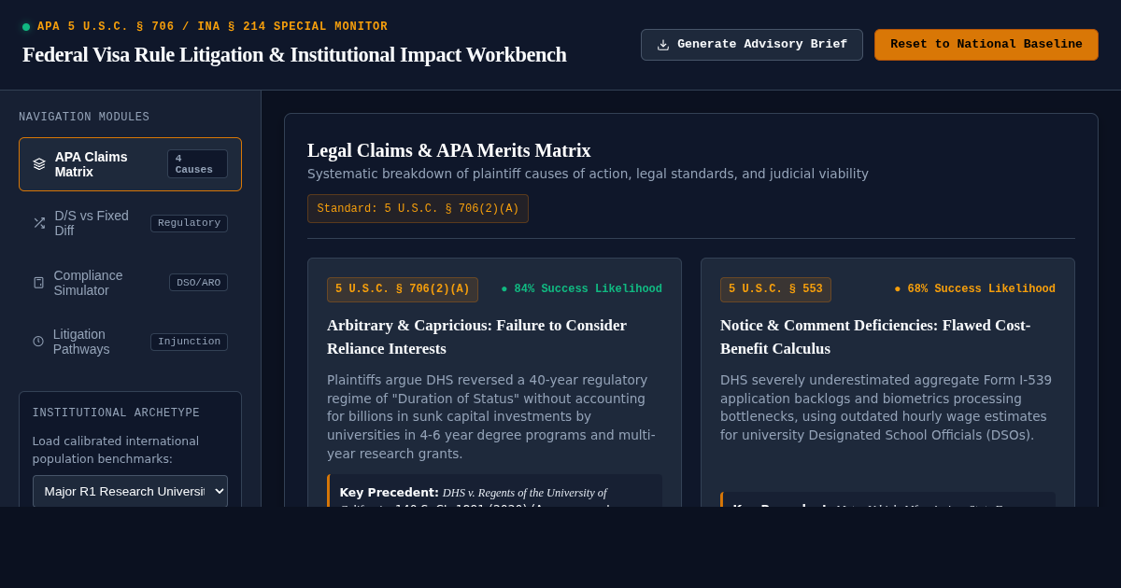Click '84% Success Likelihood' indicator
This screenshot has width=1121, height=588.
pyautogui.click(x=581, y=289)
